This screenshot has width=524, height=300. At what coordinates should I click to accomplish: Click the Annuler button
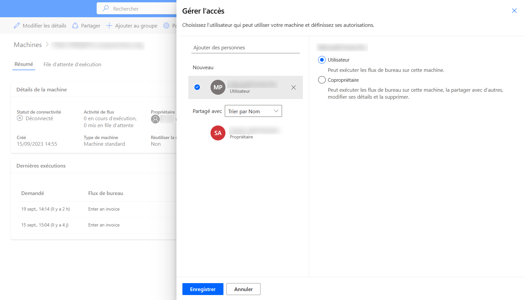[243, 289]
